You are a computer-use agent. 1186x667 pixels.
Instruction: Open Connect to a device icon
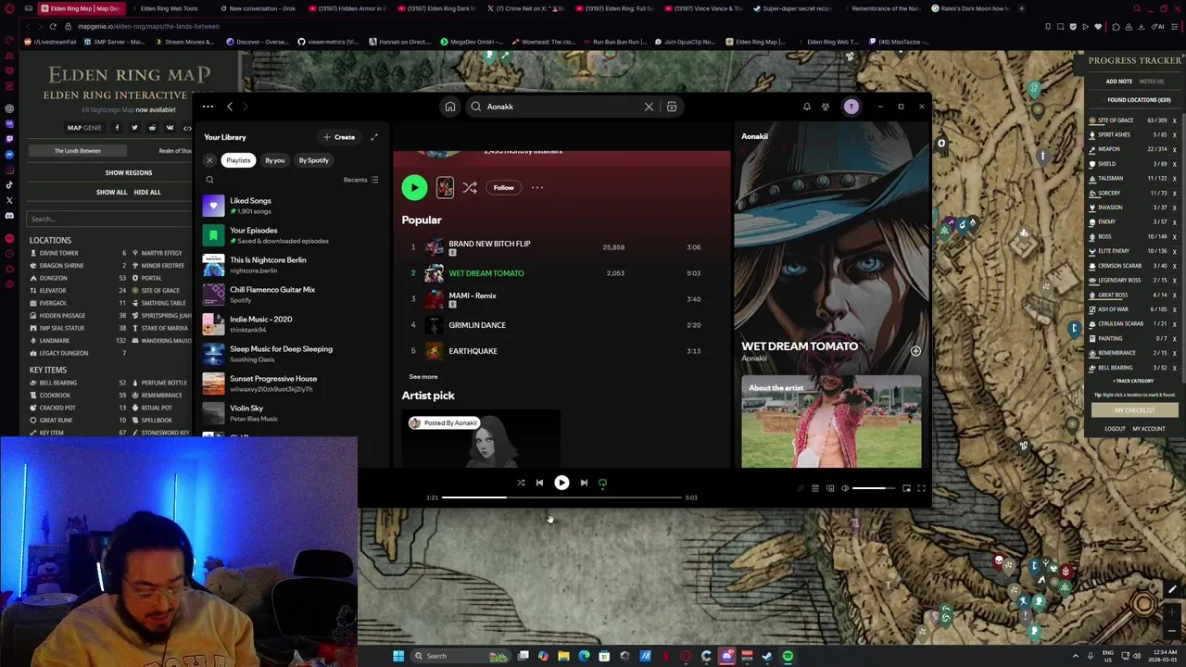coord(830,488)
